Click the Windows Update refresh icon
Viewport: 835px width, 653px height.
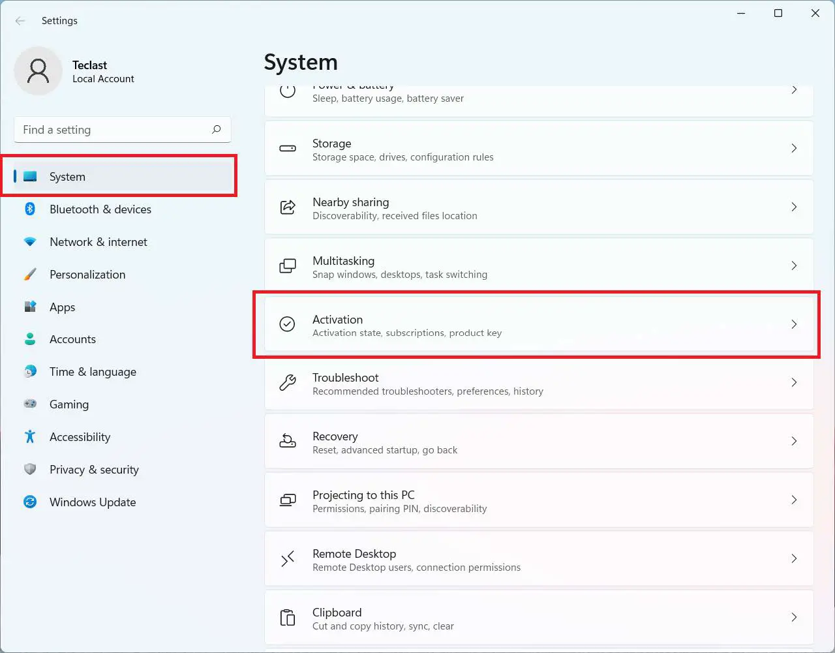[x=30, y=502]
